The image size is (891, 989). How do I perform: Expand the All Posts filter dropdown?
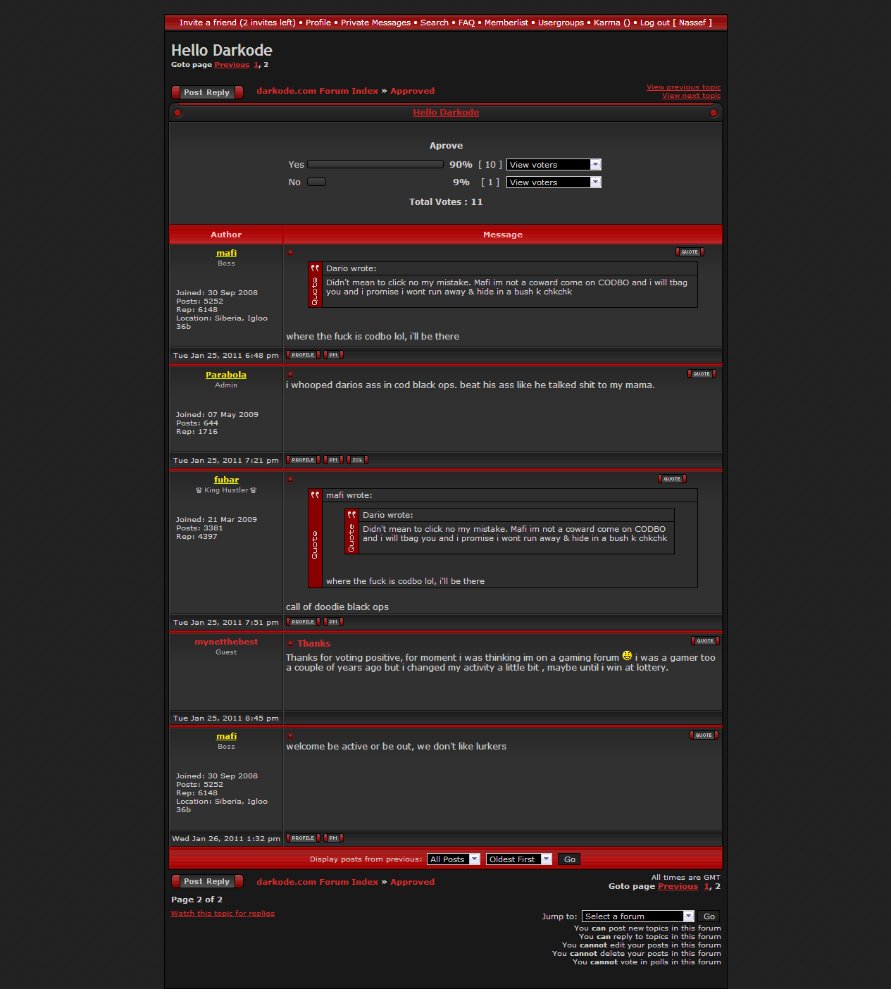pos(454,859)
